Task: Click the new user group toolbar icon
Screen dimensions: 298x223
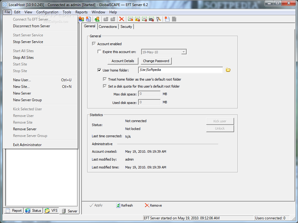Action: (x=81, y=19)
